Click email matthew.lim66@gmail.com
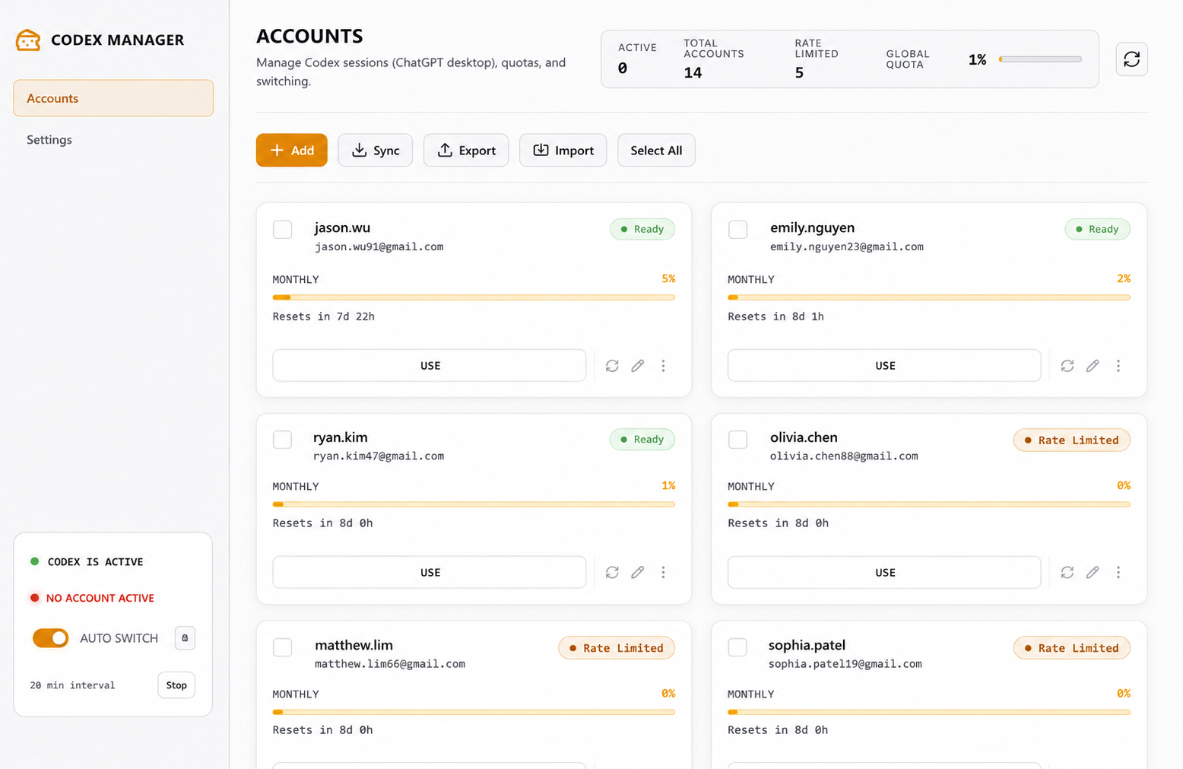 tap(390, 664)
